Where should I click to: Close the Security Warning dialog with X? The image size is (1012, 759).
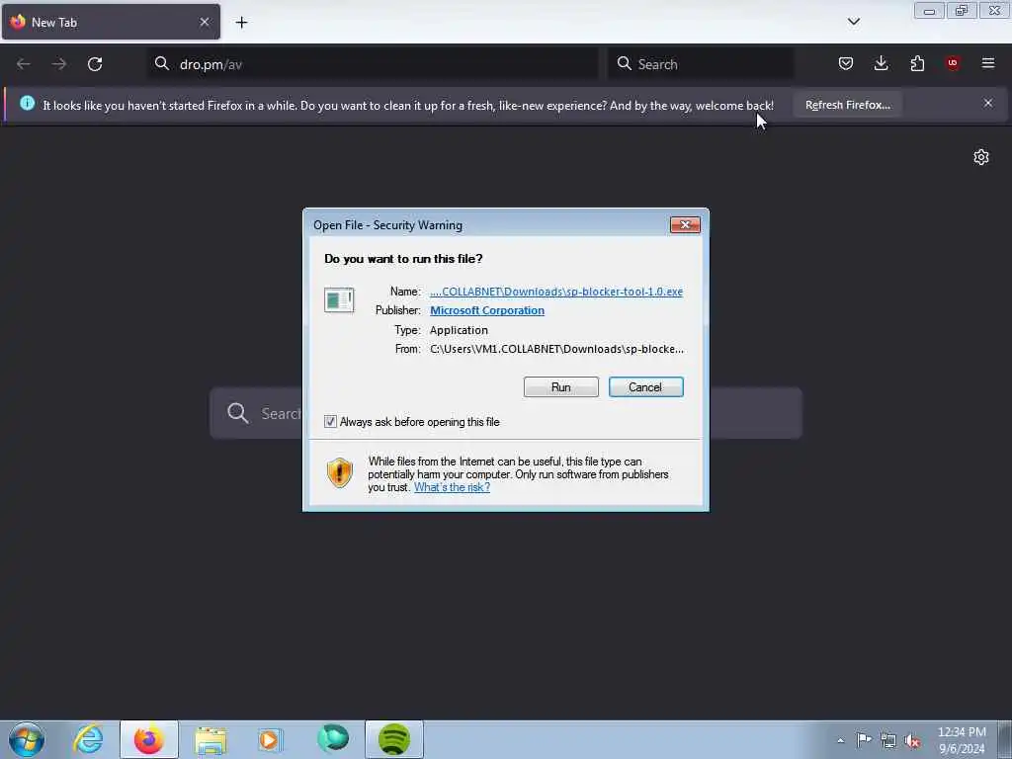tap(685, 224)
